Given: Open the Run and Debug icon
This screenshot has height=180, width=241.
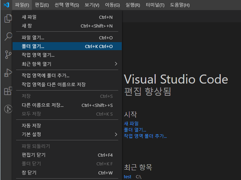Looking at the screenshot, I should [x=8, y=73].
